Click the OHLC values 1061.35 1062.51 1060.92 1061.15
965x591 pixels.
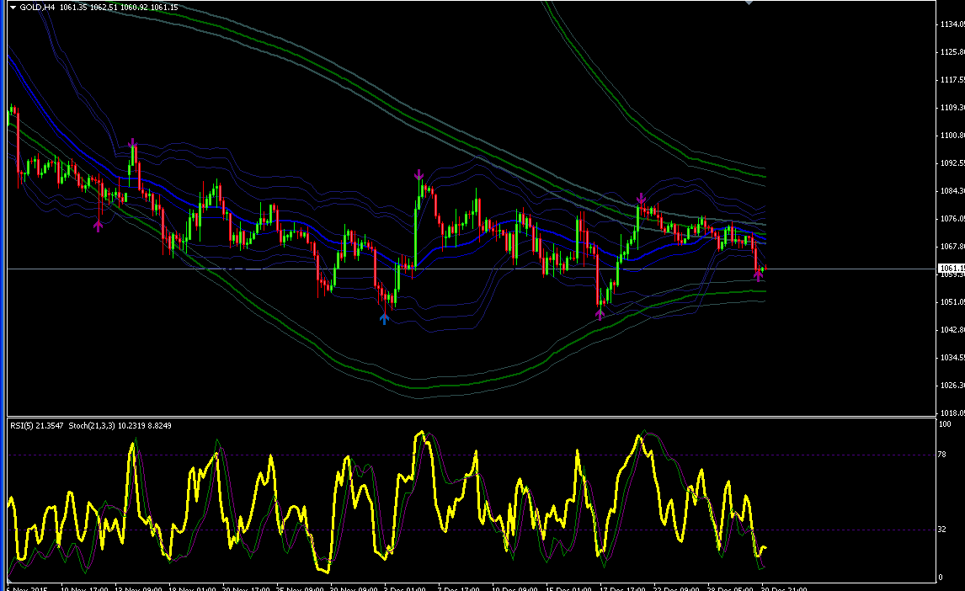tap(119, 8)
